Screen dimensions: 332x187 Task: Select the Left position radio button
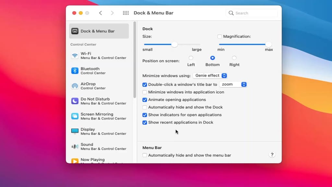(191, 58)
